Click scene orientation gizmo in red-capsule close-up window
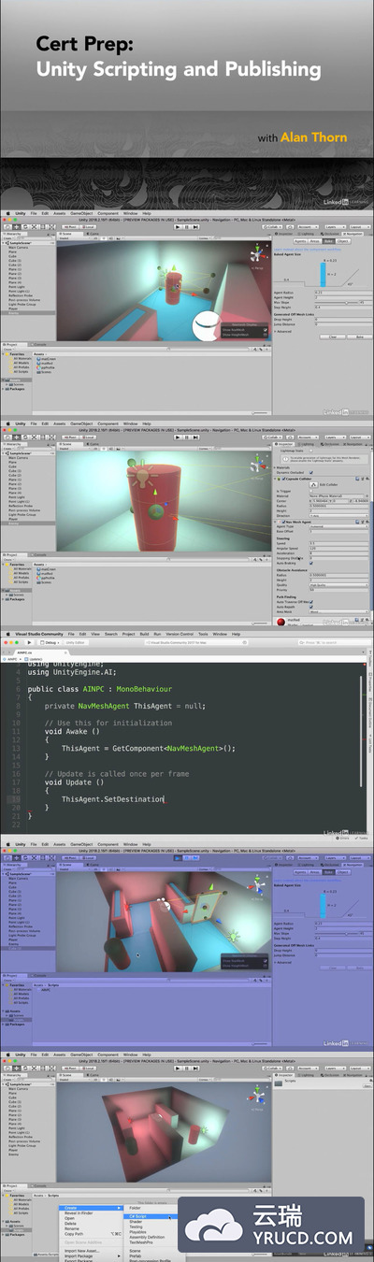Image resolution: width=374 pixels, height=1262 pixels. (x=255, y=465)
